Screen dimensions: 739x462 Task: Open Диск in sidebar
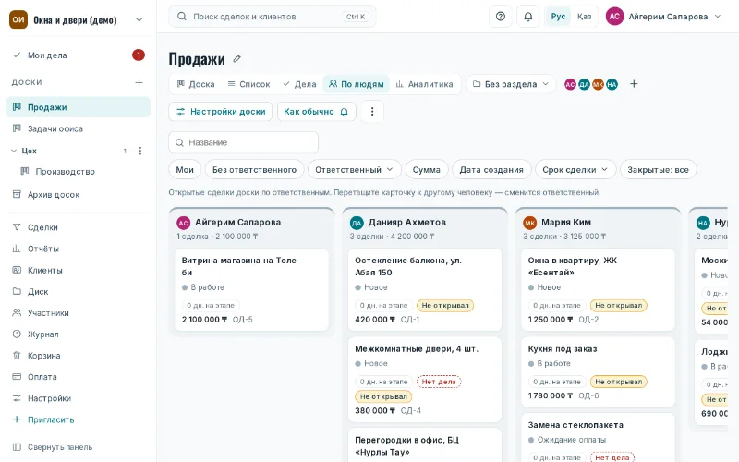point(78,292)
